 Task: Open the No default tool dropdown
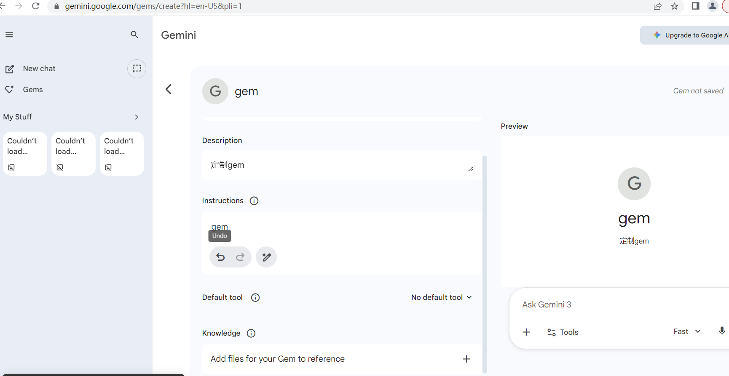(x=442, y=297)
